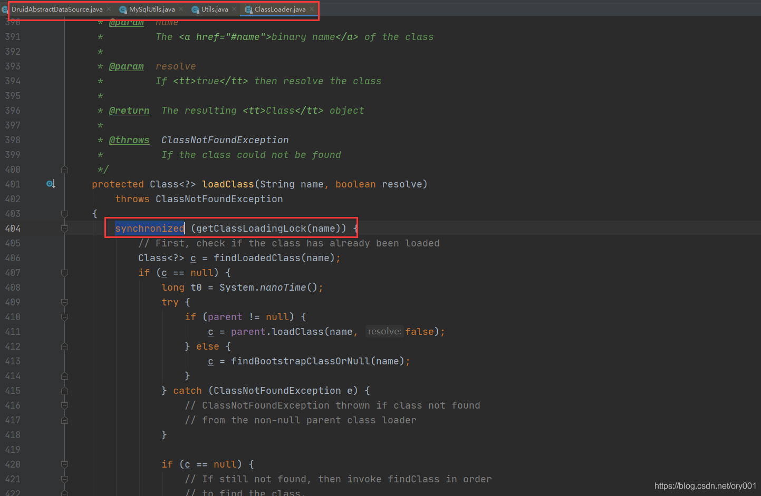Collapse the synchronized block fold at line 404
The width and height of the screenshot is (761, 496).
click(x=64, y=229)
